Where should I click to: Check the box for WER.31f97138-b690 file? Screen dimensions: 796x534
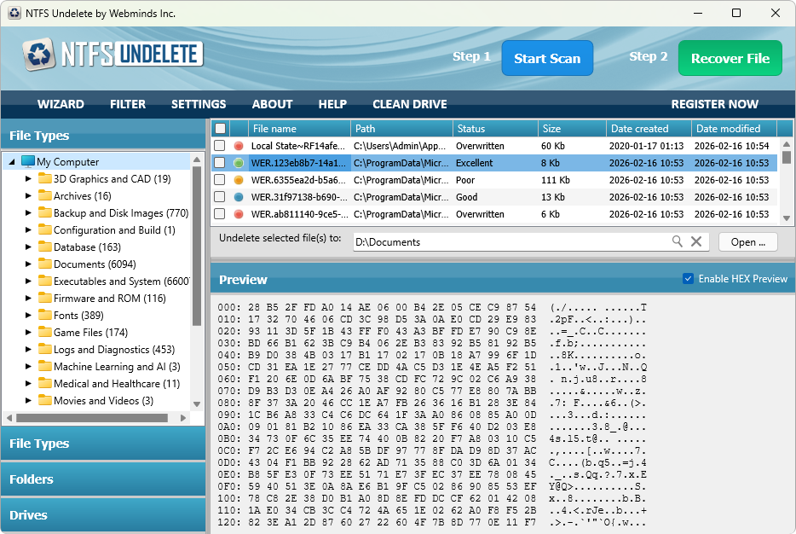219,197
